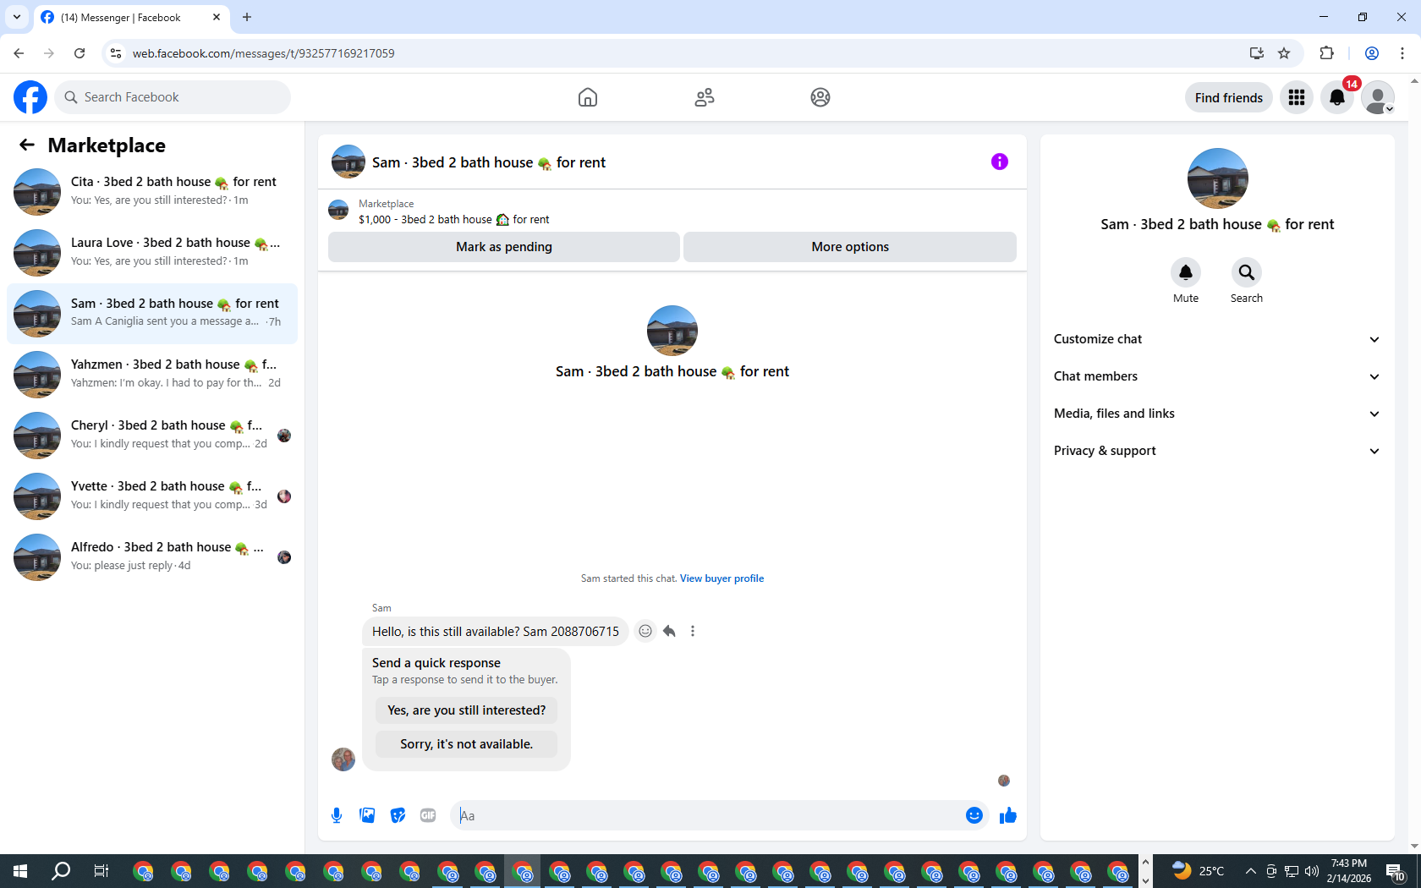Open conversation information purple icon

(1000, 162)
